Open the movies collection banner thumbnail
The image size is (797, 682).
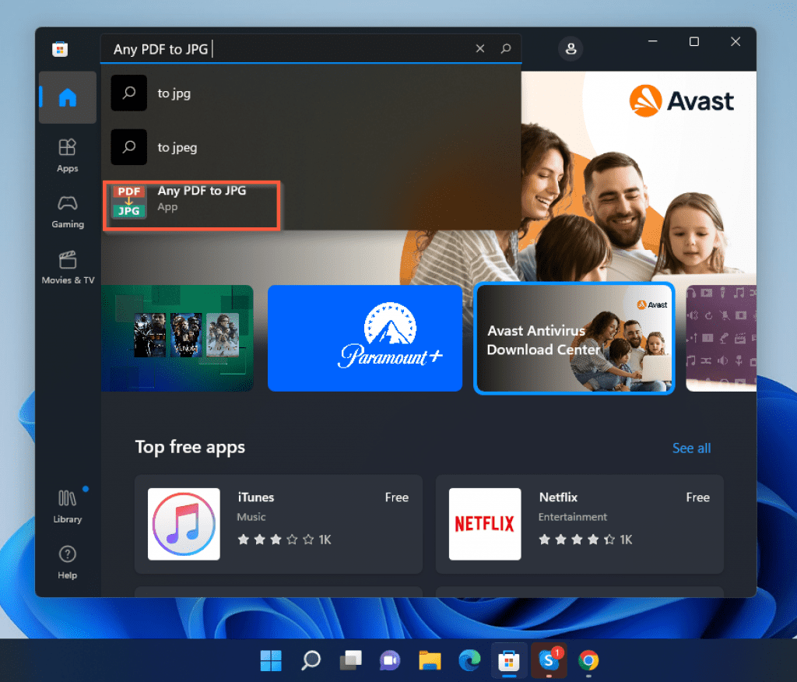tap(177, 338)
